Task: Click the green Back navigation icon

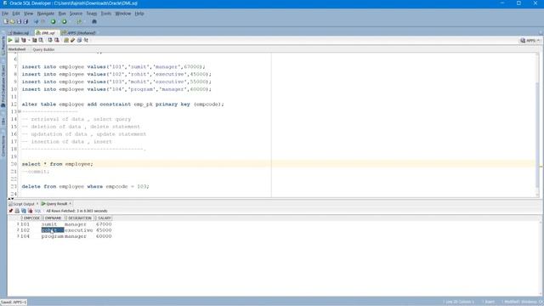Action: [x=53, y=21]
